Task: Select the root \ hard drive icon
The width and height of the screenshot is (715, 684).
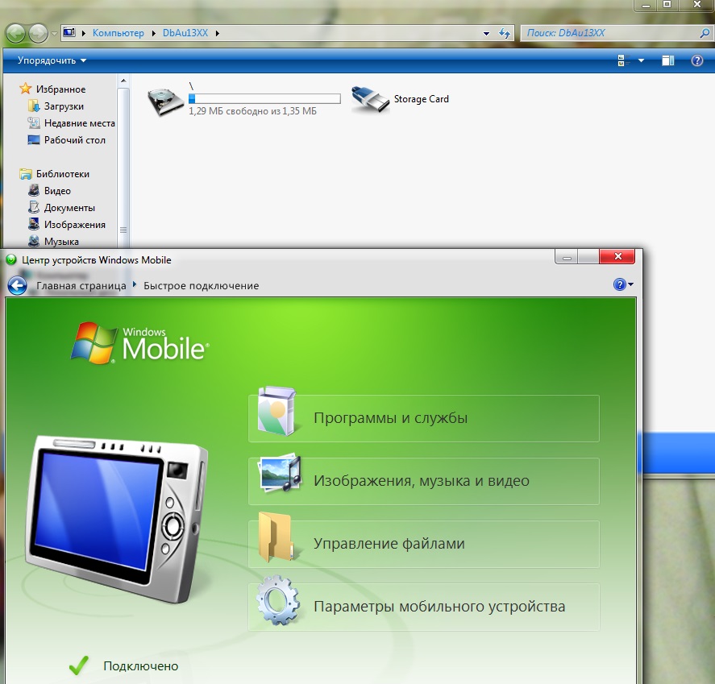Action: pyautogui.click(x=165, y=102)
